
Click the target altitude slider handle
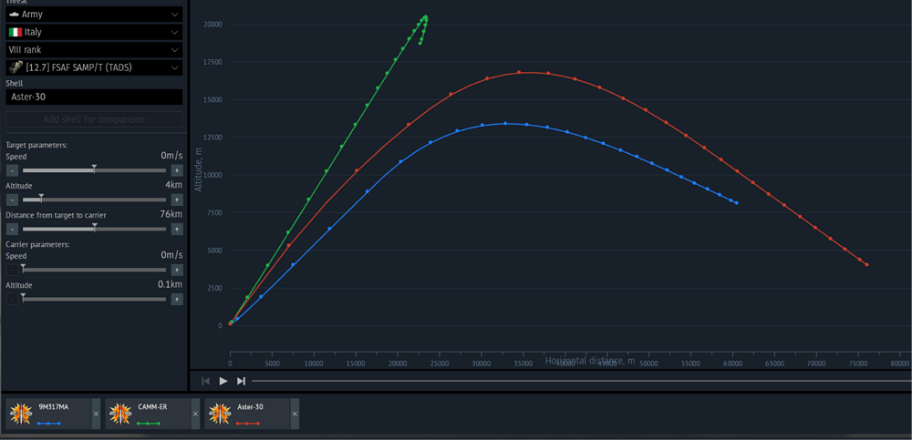point(41,199)
